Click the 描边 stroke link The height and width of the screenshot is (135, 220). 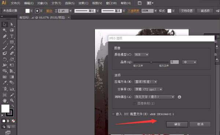[x=49, y=11]
